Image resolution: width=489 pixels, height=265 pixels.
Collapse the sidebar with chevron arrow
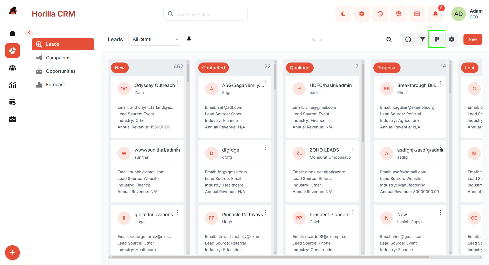coord(29,33)
